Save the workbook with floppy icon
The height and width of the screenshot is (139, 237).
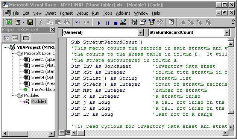(x=30, y=23)
